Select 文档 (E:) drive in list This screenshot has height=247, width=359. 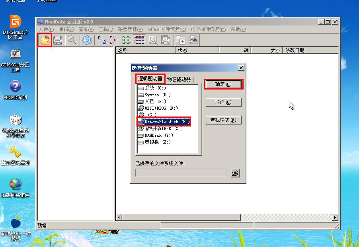(152, 101)
